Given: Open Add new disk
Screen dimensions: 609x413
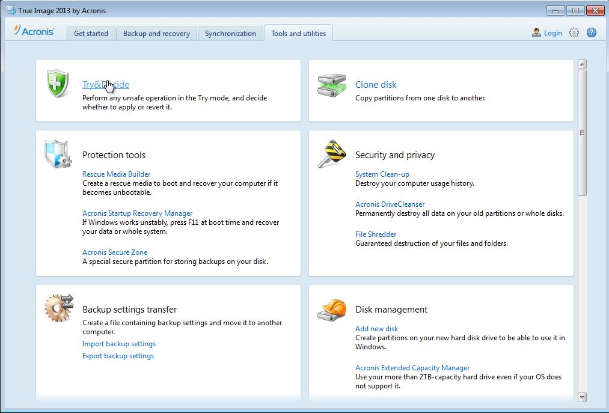Looking at the screenshot, I should point(376,329).
